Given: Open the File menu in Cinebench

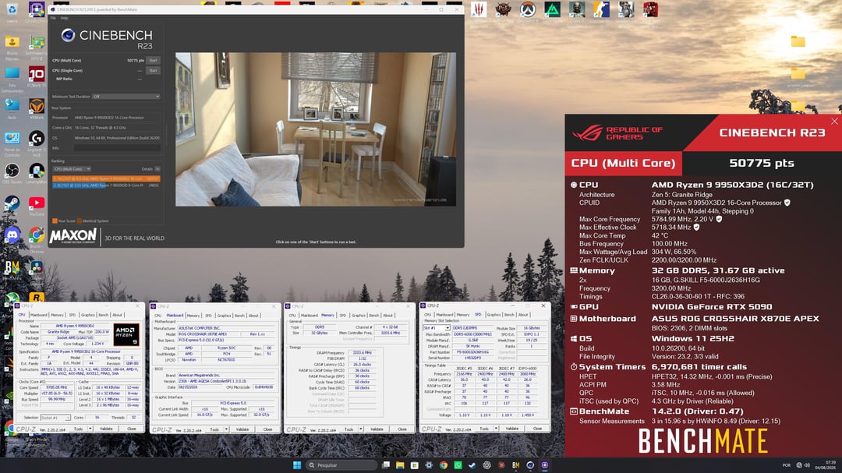Looking at the screenshot, I should click(x=53, y=18).
